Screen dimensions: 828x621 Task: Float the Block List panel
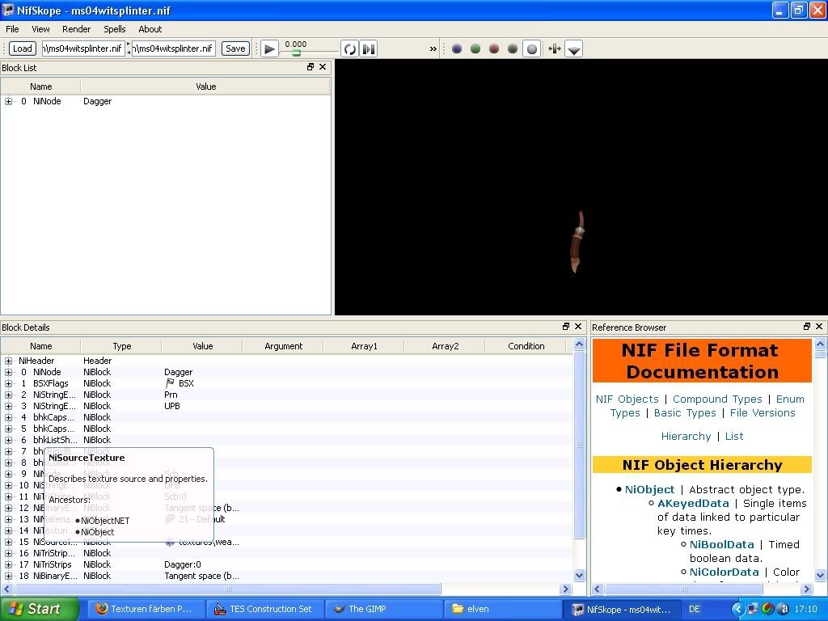tap(310, 67)
